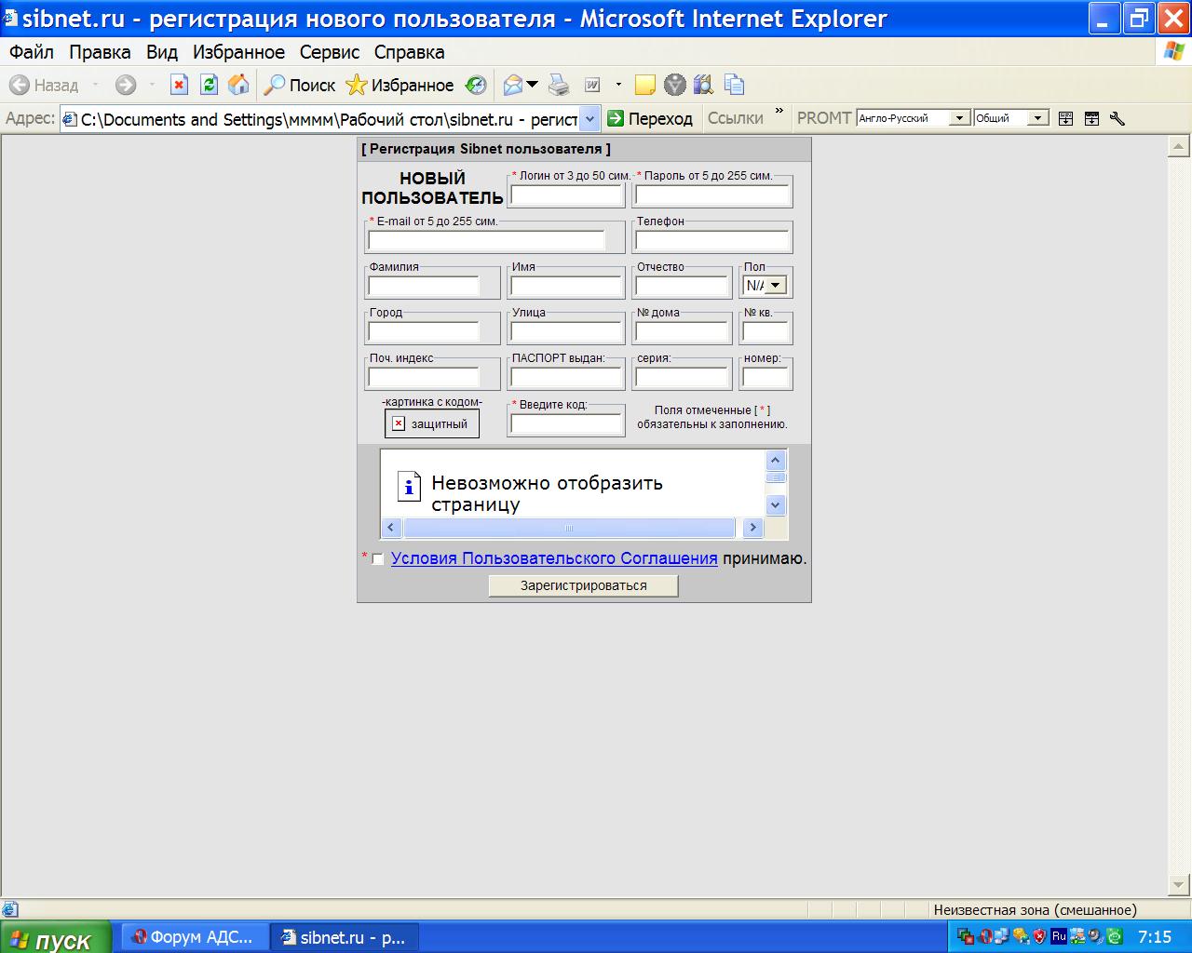
Task: Click the Opera icon in system tray
Action: pyautogui.click(x=985, y=937)
